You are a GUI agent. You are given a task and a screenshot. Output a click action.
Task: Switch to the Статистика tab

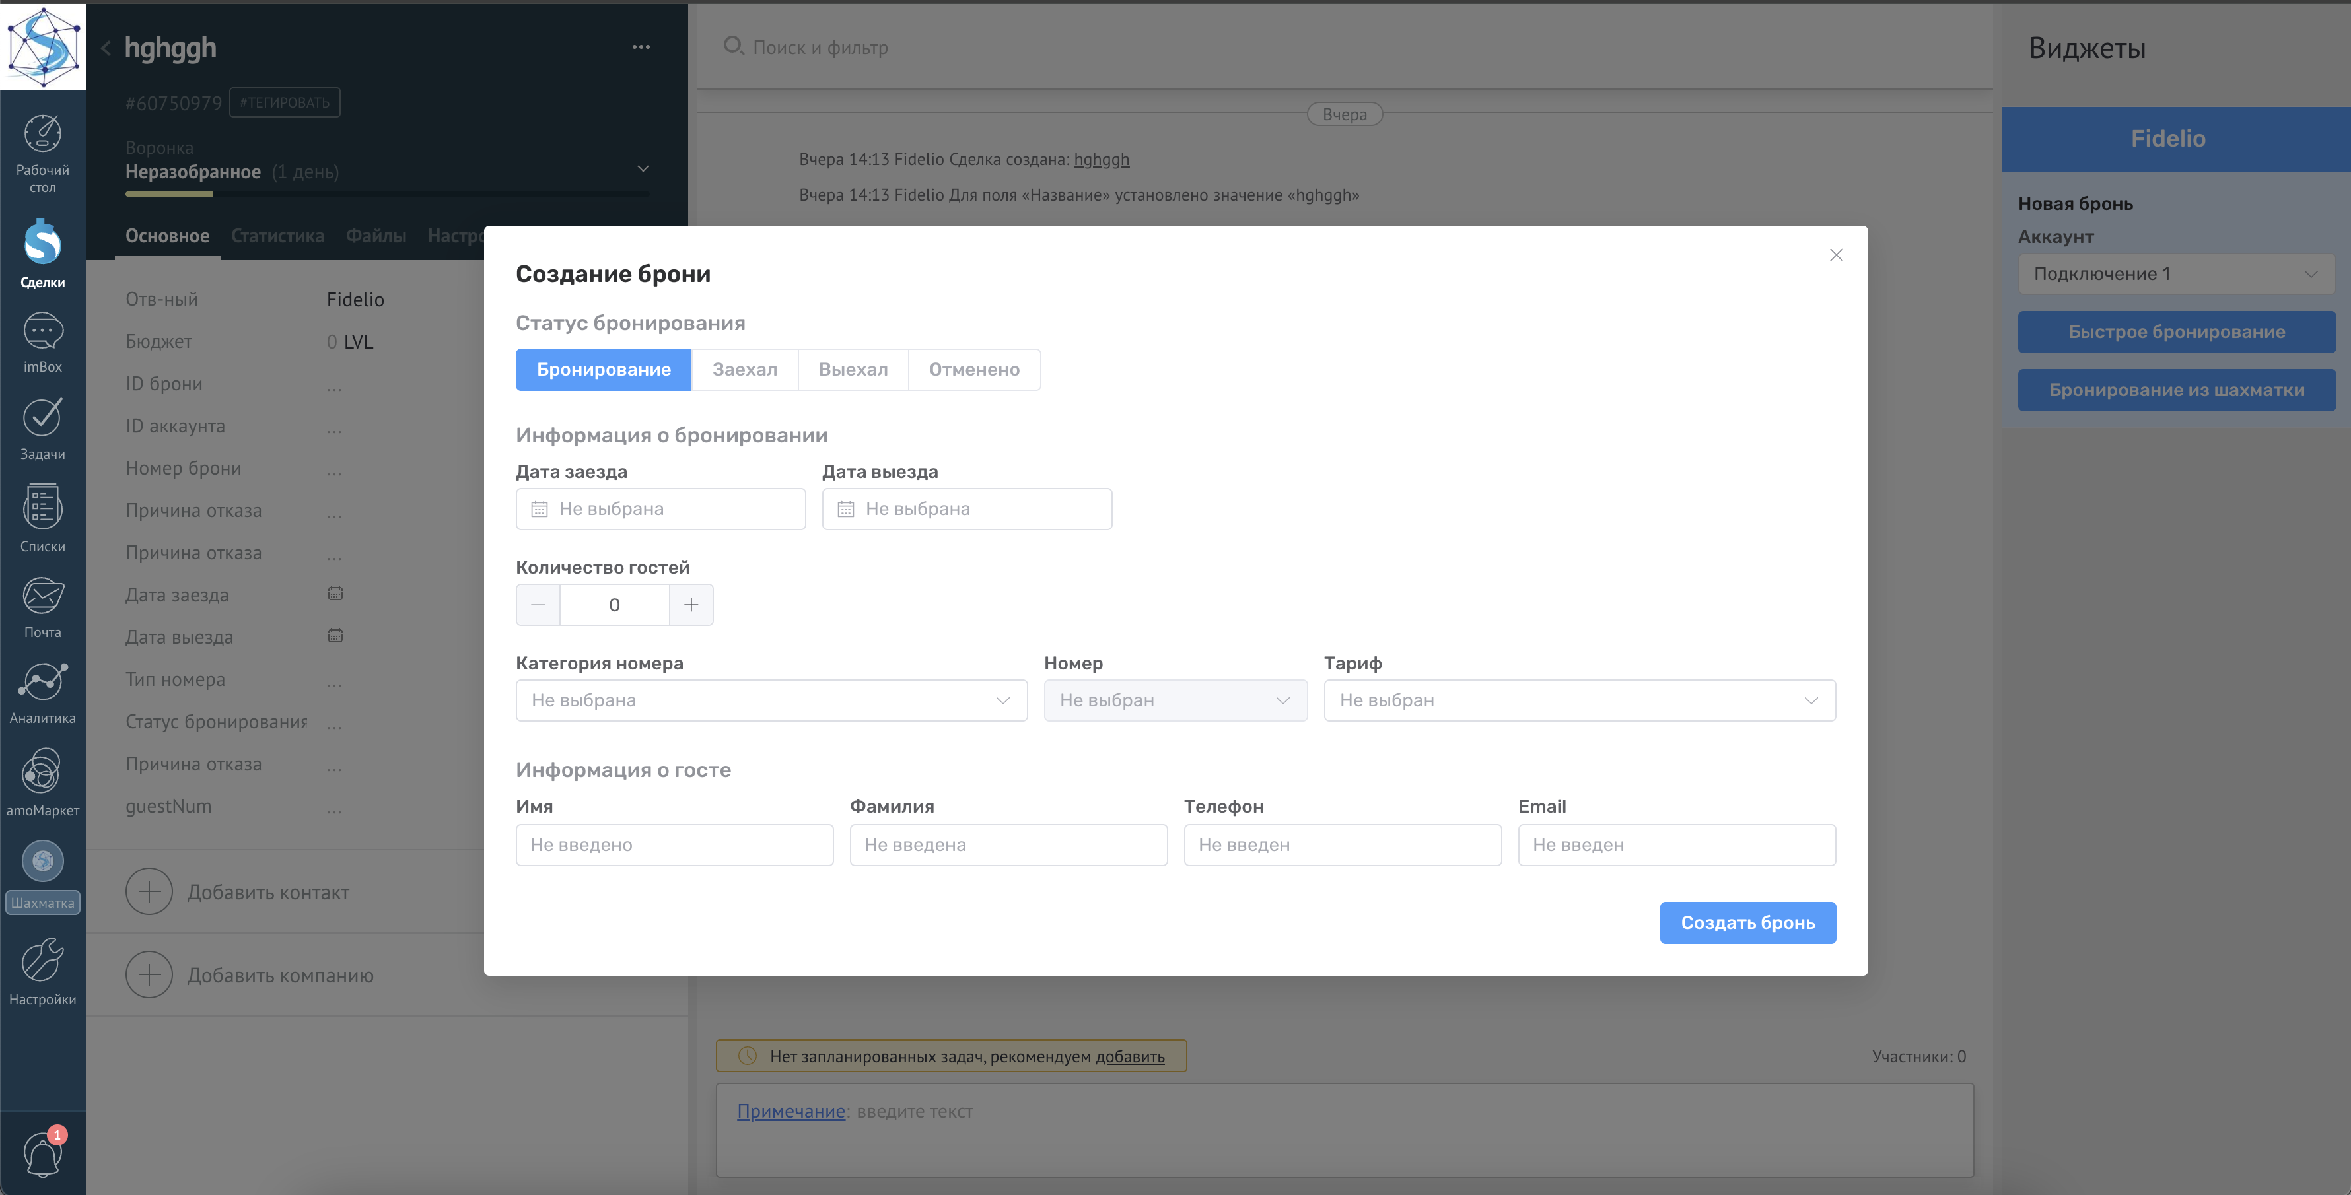[277, 236]
